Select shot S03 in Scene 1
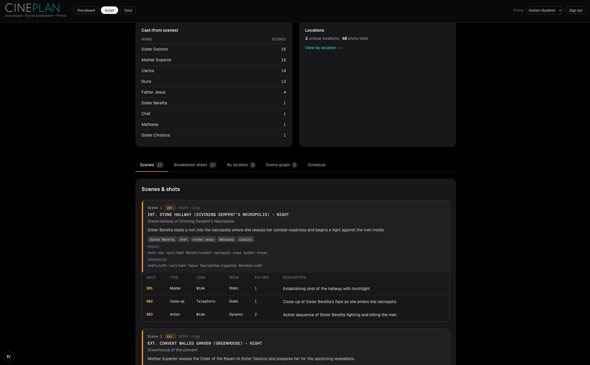The width and height of the screenshot is (590, 365). [149, 314]
